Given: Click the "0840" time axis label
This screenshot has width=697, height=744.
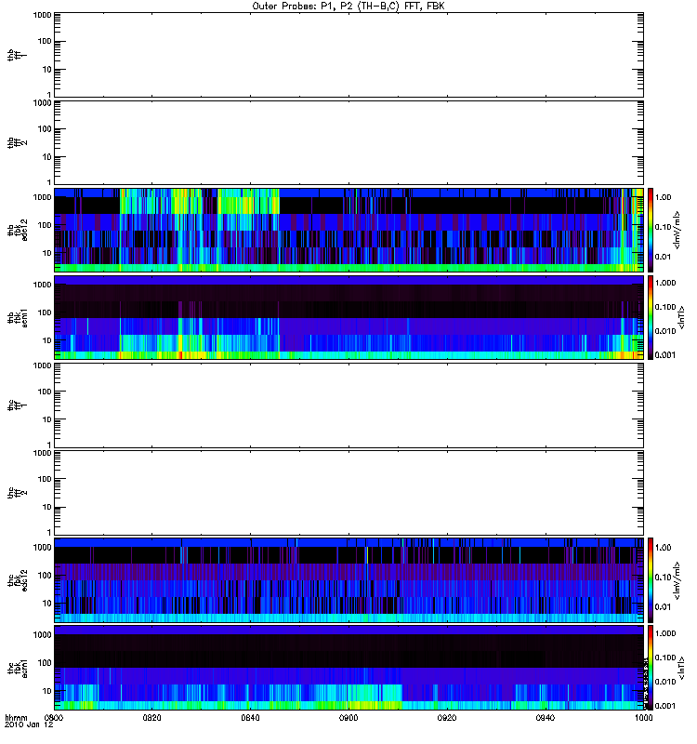Looking at the screenshot, I should (x=250, y=718).
